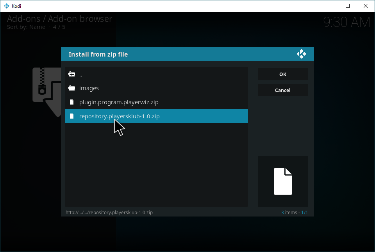Click the parent folder back-arrow icon

(x=71, y=74)
